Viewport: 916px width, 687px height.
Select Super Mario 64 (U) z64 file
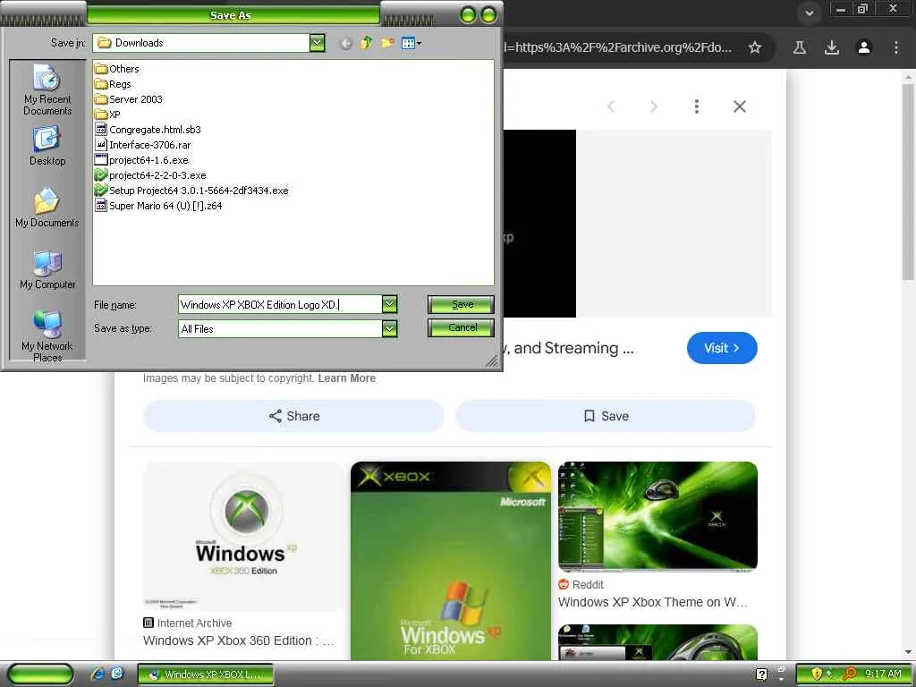[x=158, y=206]
